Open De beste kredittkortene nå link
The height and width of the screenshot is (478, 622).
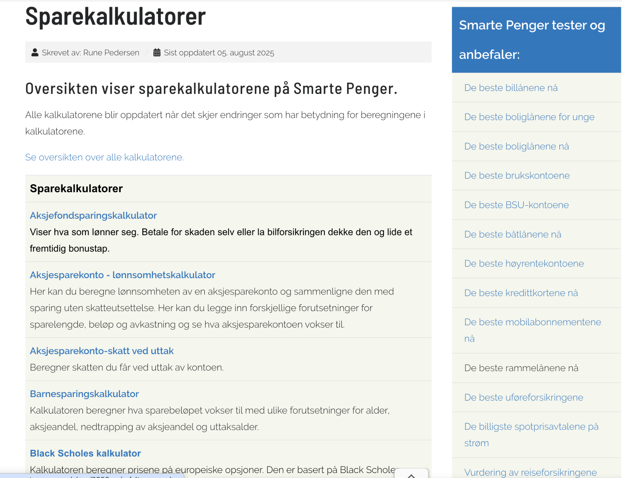(521, 293)
